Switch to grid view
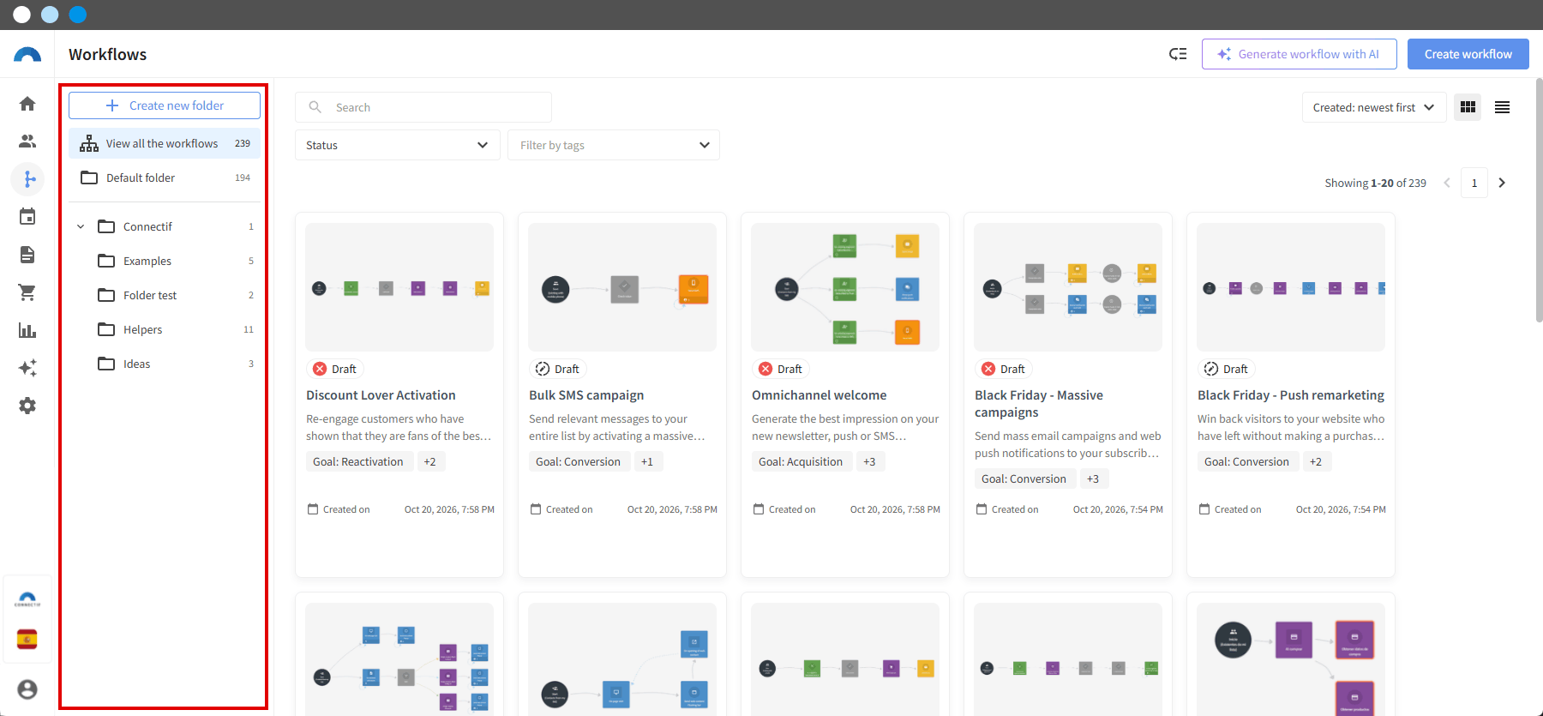1543x716 pixels. coord(1468,107)
